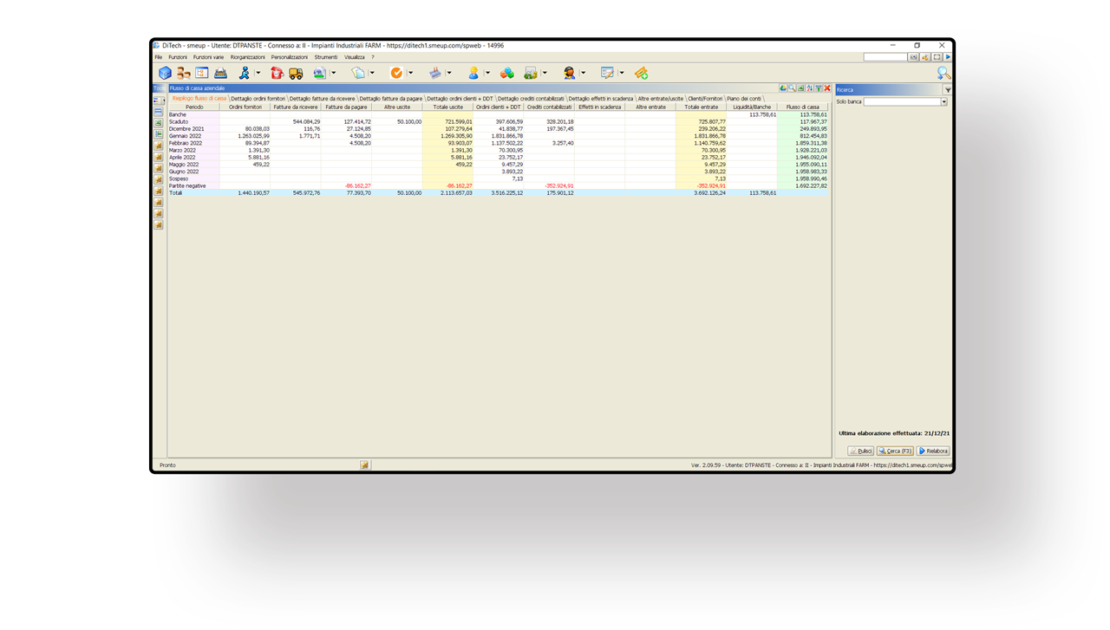This screenshot has height=630, width=1110.
Task: Open the dropdown arrow beside the notepad icon
Action: (x=622, y=73)
